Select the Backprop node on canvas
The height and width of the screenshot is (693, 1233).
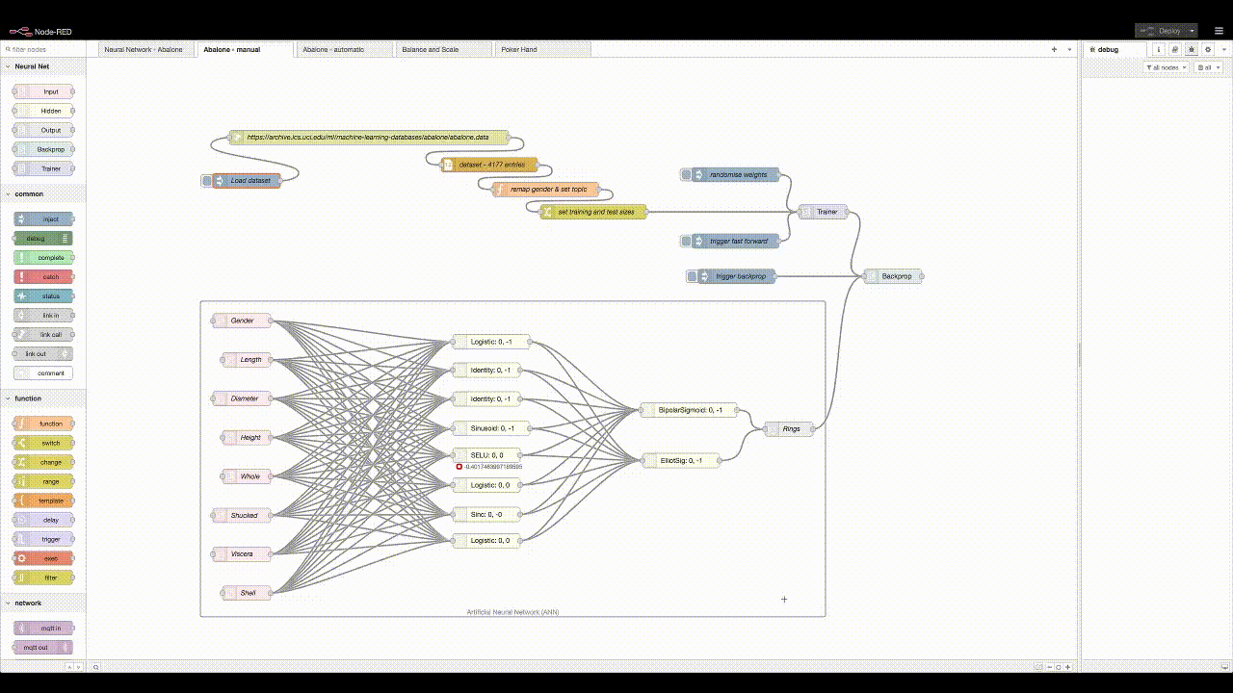point(893,276)
